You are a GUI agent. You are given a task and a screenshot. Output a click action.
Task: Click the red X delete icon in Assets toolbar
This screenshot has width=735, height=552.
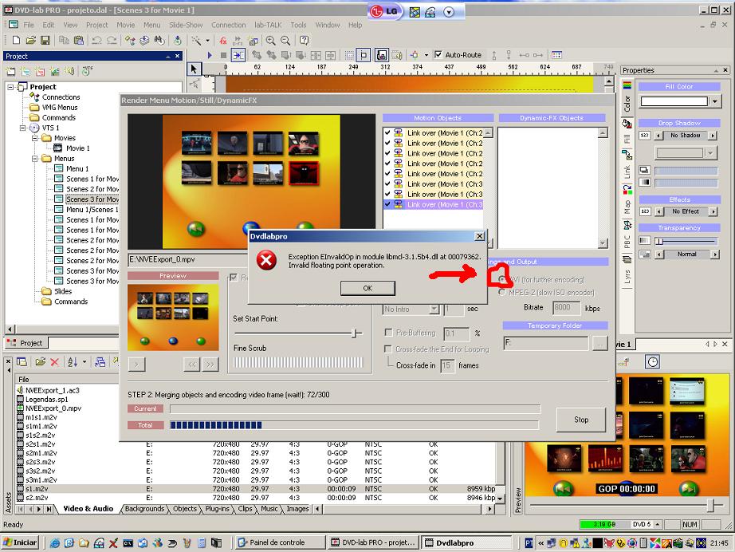tap(54, 362)
